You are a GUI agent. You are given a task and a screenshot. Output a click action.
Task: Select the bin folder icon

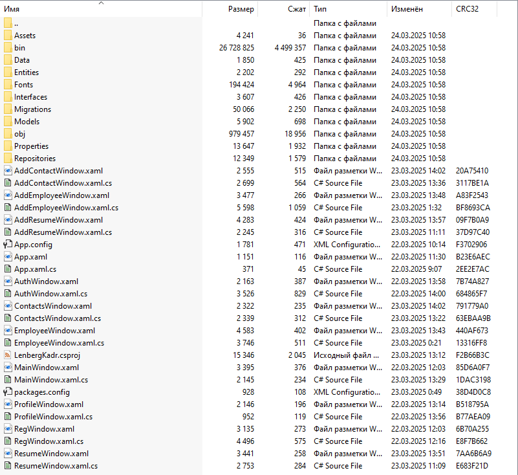click(x=8, y=48)
